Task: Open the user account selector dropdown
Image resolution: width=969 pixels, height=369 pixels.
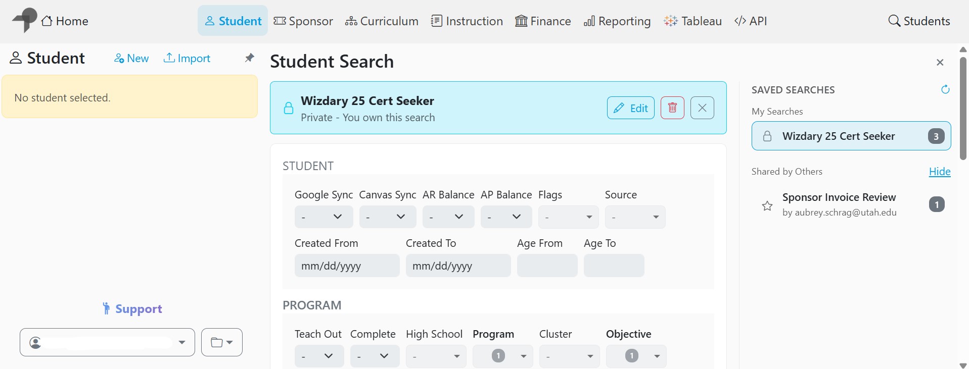Action: pyautogui.click(x=107, y=342)
